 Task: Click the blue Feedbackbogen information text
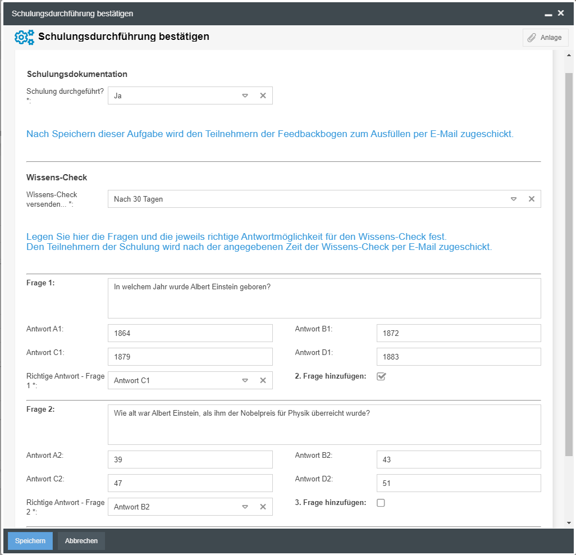[x=270, y=134]
